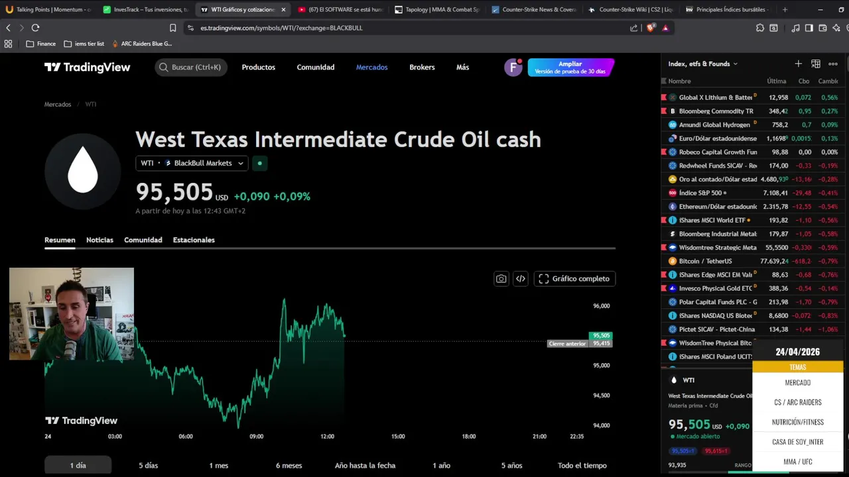Click browser back arrow

click(x=9, y=28)
